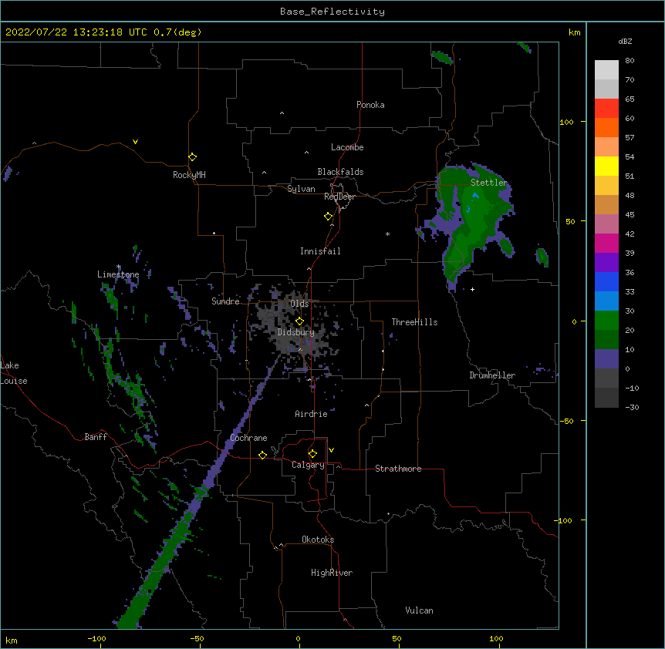Image resolution: width=665 pixels, height=649 pixels.
Task: Click the white asterisk marker east of Innisfail
Action: point(387,234)
